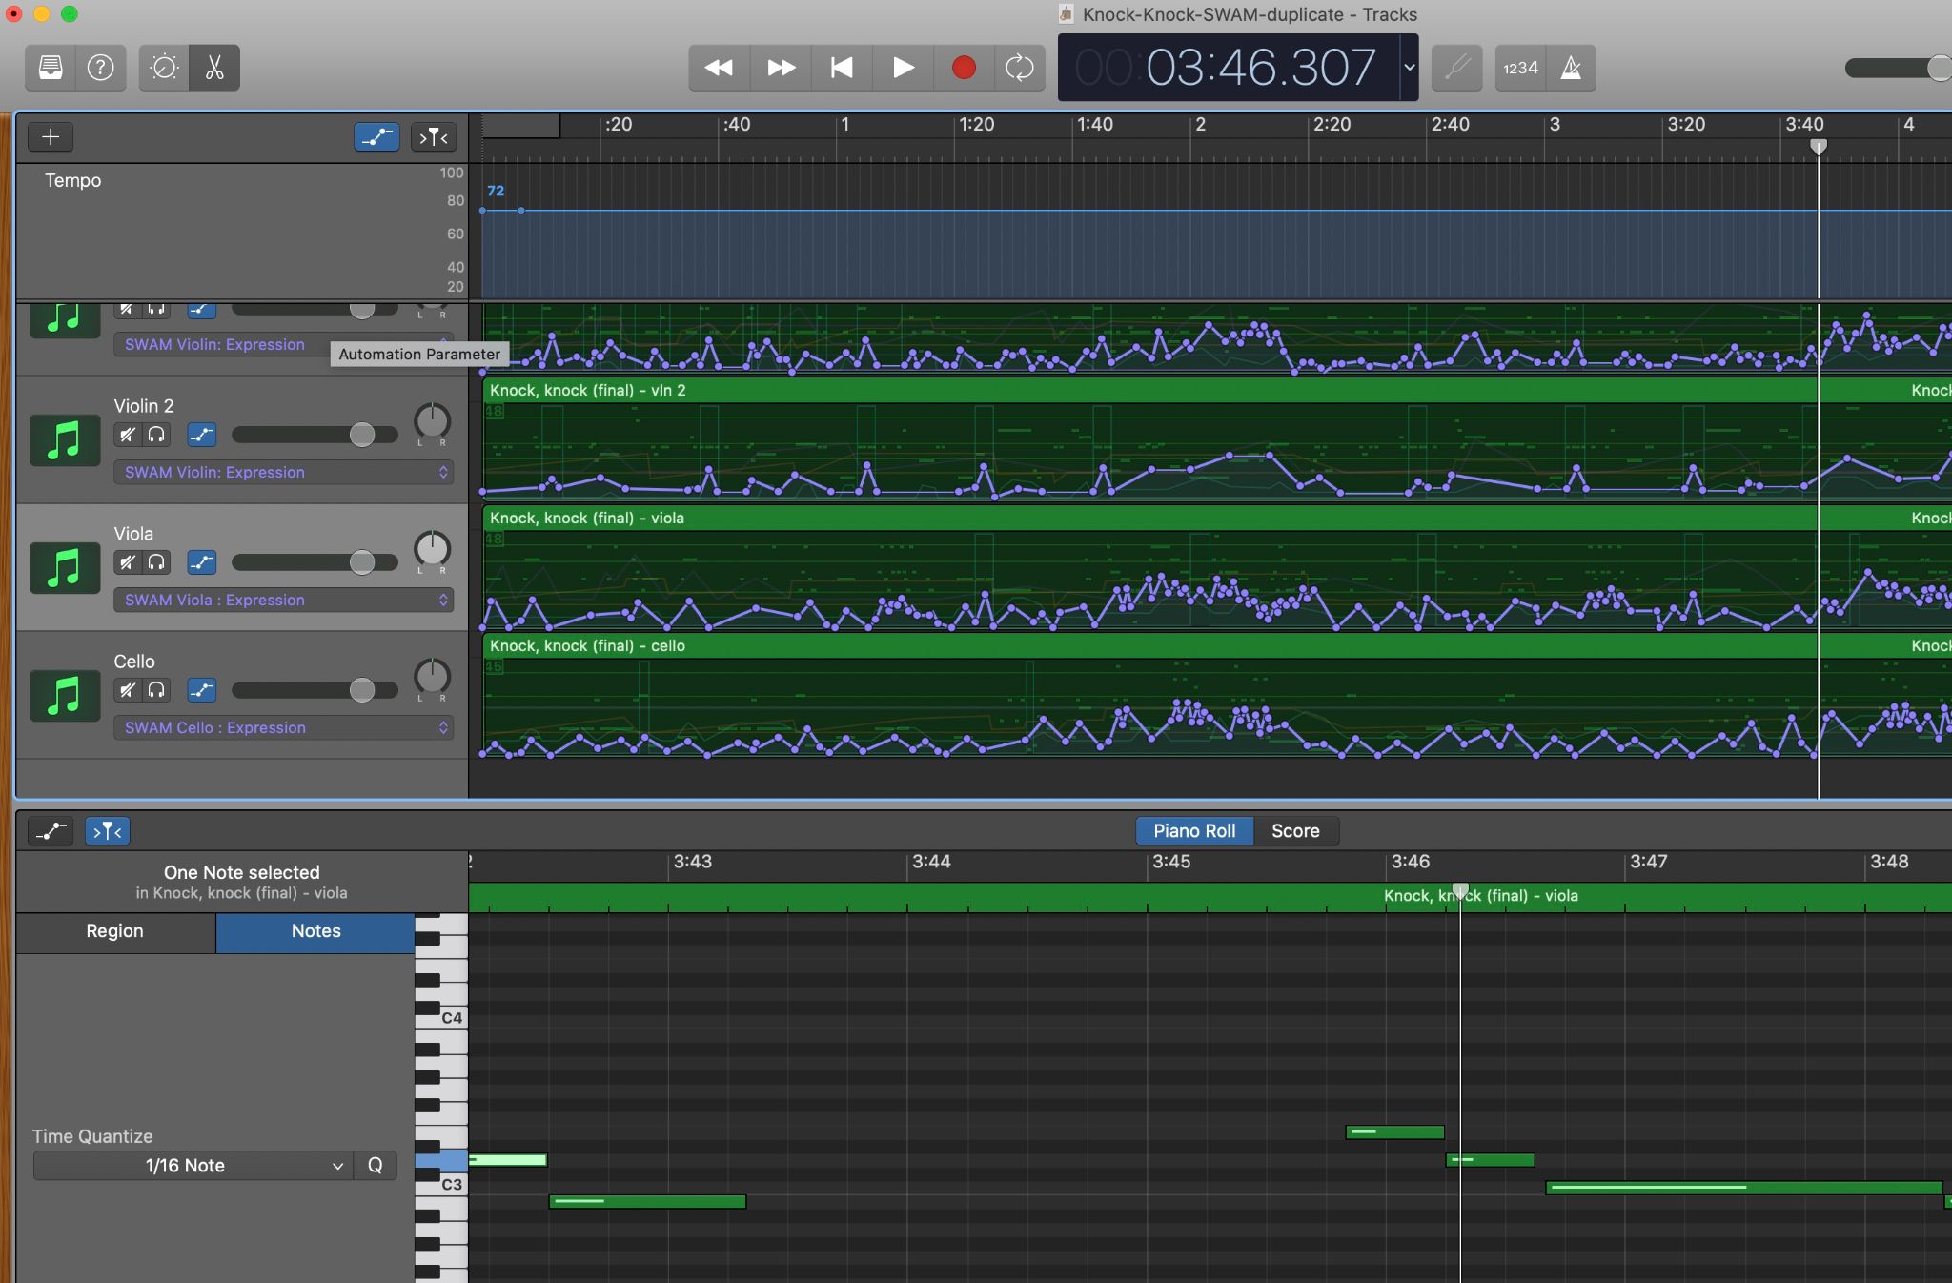Open the Library panel icon
The height and width of the screenshot is (1283, 1952).
pyautogui.click(x=51, y=68)
